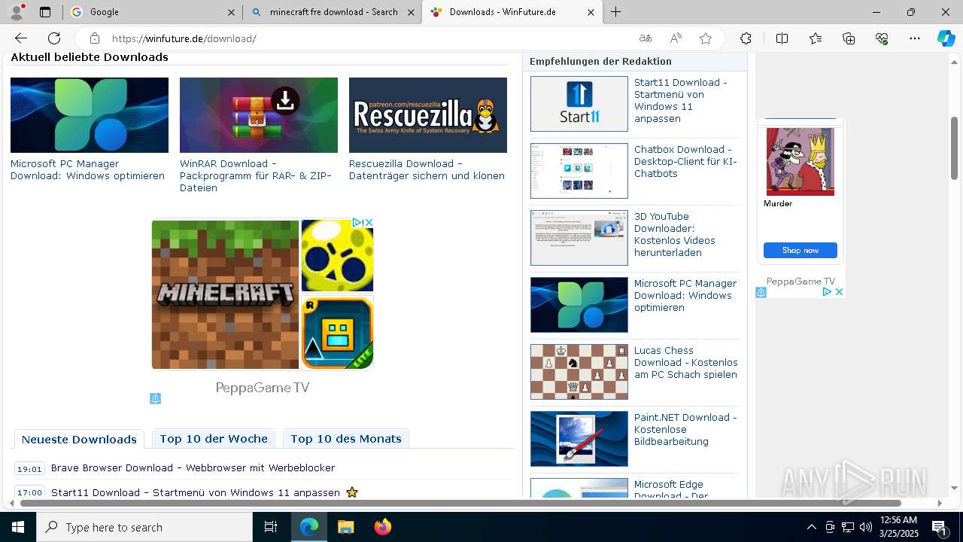This screenshot has height=542, width=963.
Task: View site information lock icon
Action: tap(95, 38)
